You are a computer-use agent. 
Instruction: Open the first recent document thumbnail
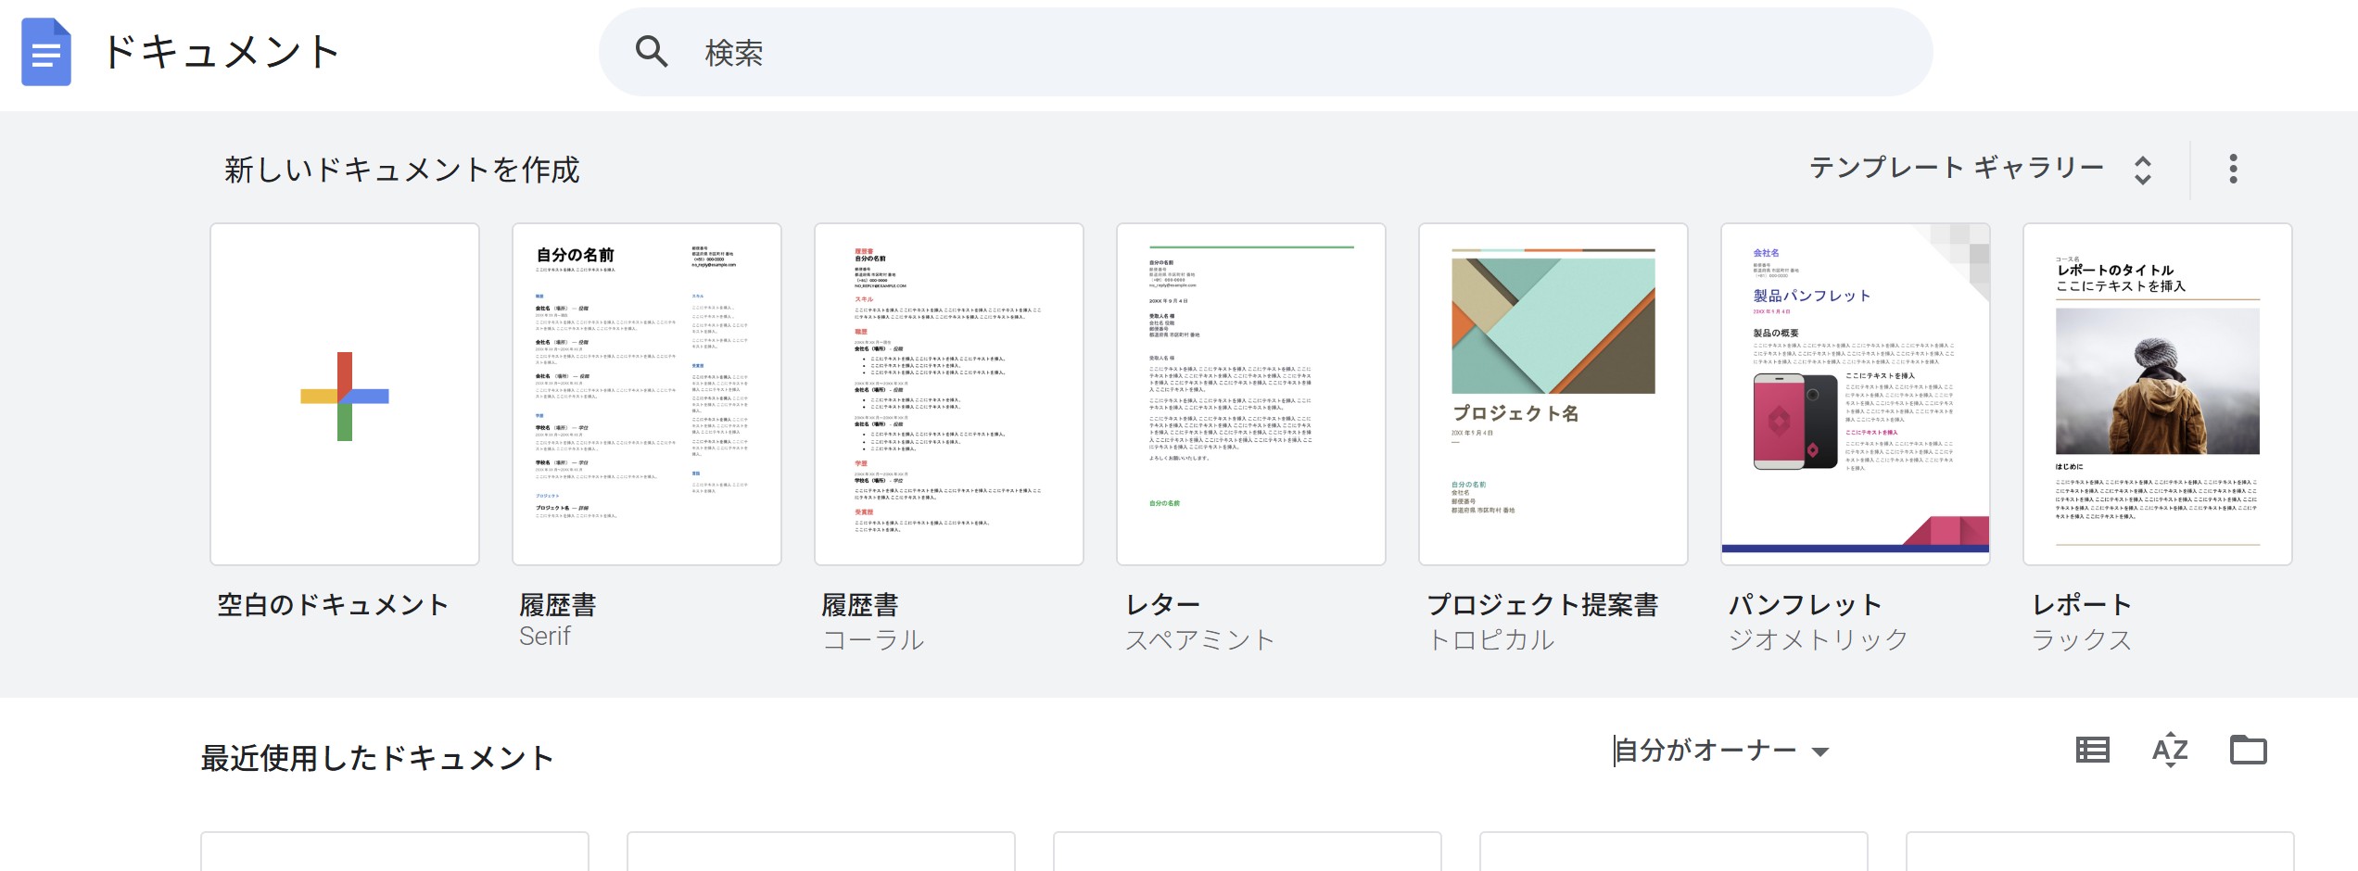395,851
